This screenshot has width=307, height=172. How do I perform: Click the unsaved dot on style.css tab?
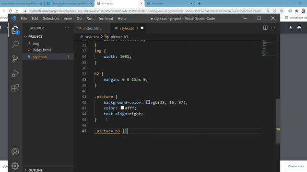(142, 28)
